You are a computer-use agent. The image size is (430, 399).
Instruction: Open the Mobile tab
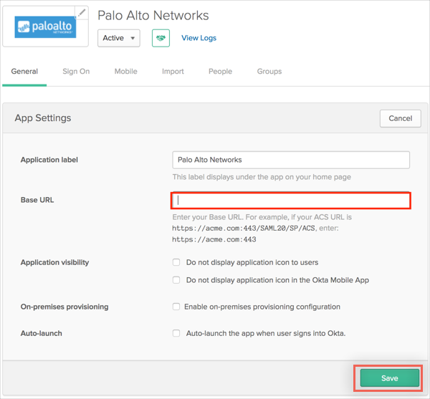coord(125,72)
